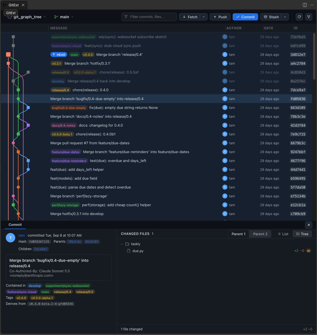The height and width of the screenshot is (335, 317).
Task: Click the Push button
Action: pos(220,17)
